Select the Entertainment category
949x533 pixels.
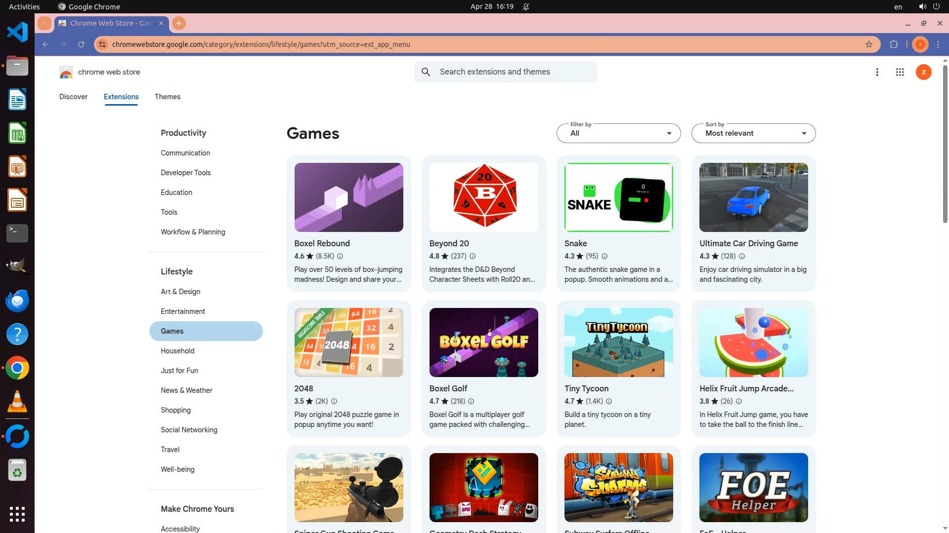(183, 311)
